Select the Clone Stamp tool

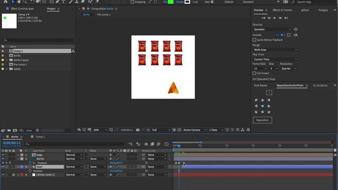point(77,2)
